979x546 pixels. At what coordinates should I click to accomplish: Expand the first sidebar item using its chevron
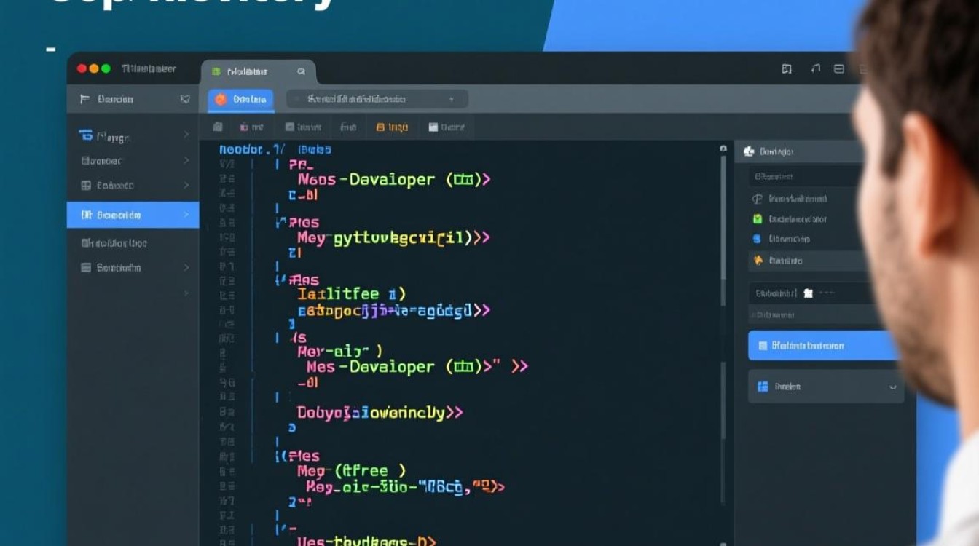pyautogui.click(x=186, y=135)
